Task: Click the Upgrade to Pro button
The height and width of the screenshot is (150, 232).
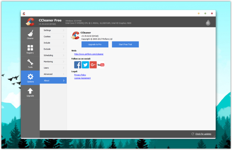Action: [95, 45]
